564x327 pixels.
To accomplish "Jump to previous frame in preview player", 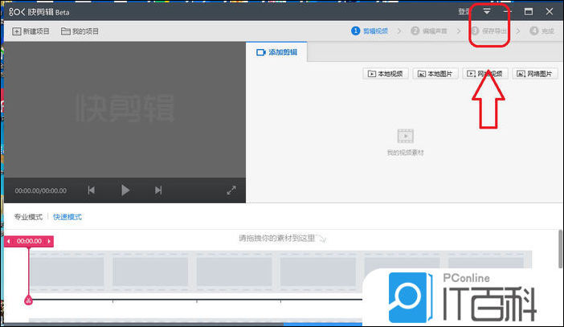I will 92,190.
